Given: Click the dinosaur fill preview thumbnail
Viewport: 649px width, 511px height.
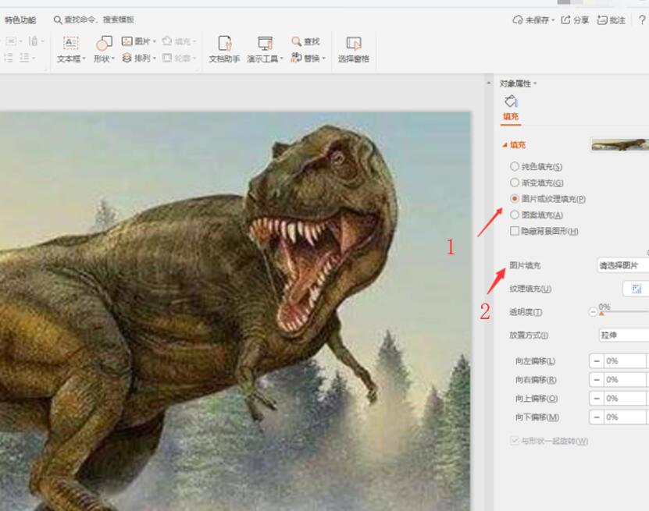Looking at the screenshot, I should tap(619, 144).
